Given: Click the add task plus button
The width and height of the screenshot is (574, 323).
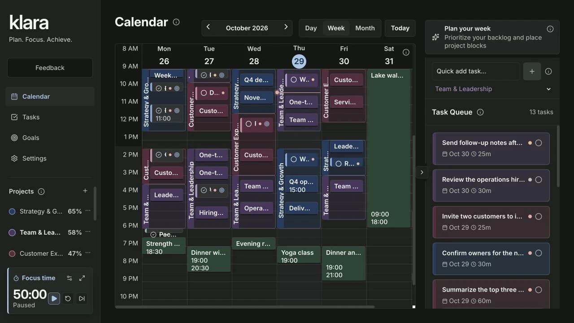Looking at the screenshot, I should click(x=532, y=71).
